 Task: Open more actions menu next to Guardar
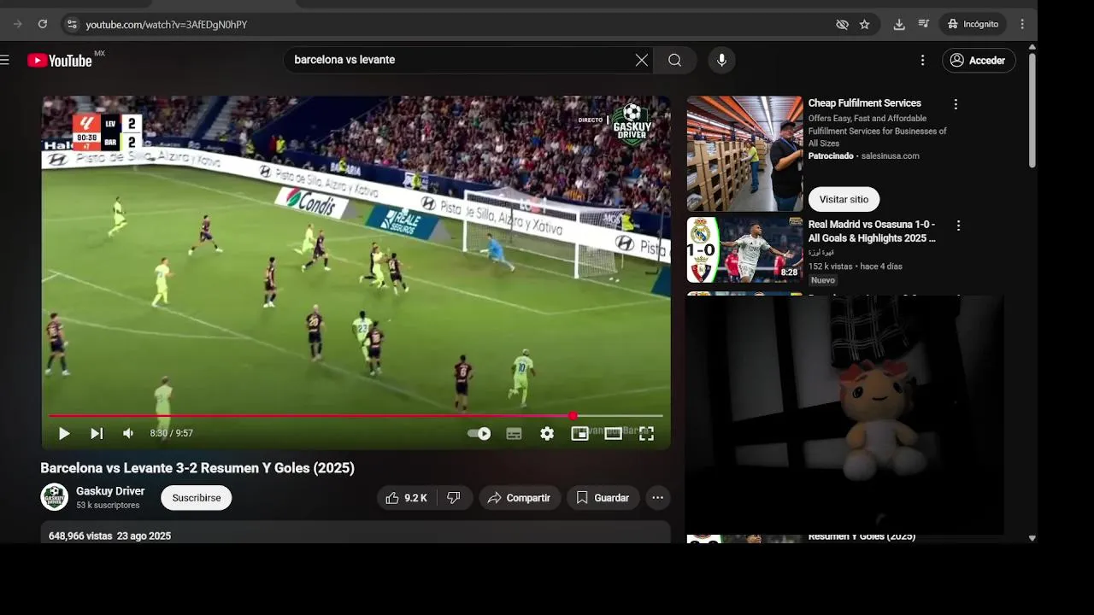[x=657, y=498]
